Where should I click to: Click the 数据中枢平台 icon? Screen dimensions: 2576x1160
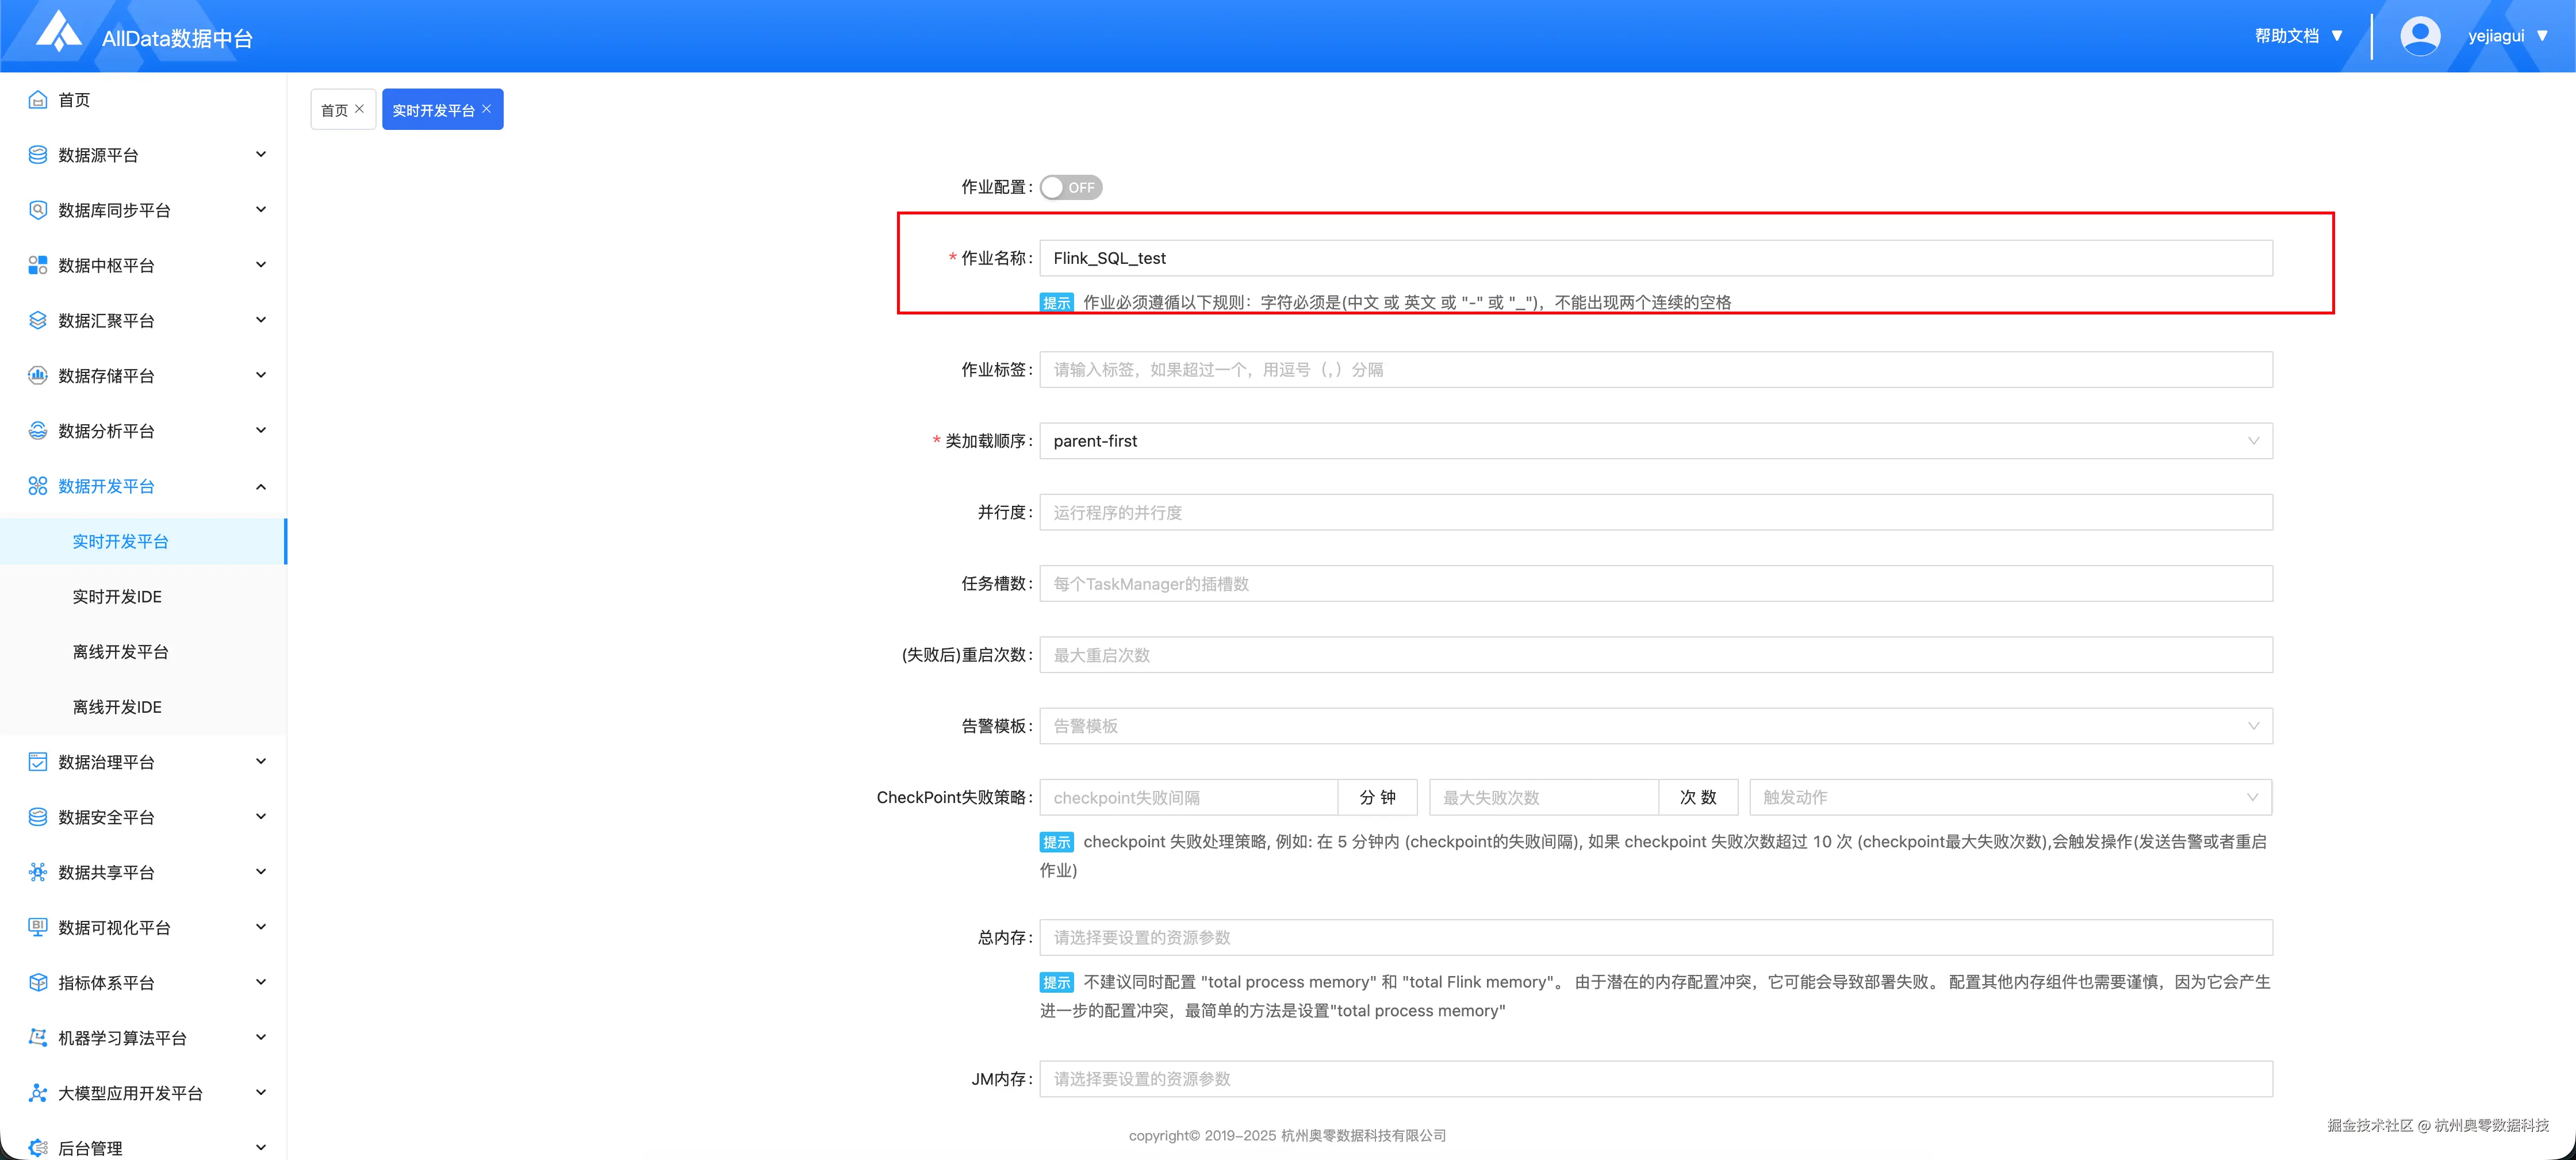point(37,265)
